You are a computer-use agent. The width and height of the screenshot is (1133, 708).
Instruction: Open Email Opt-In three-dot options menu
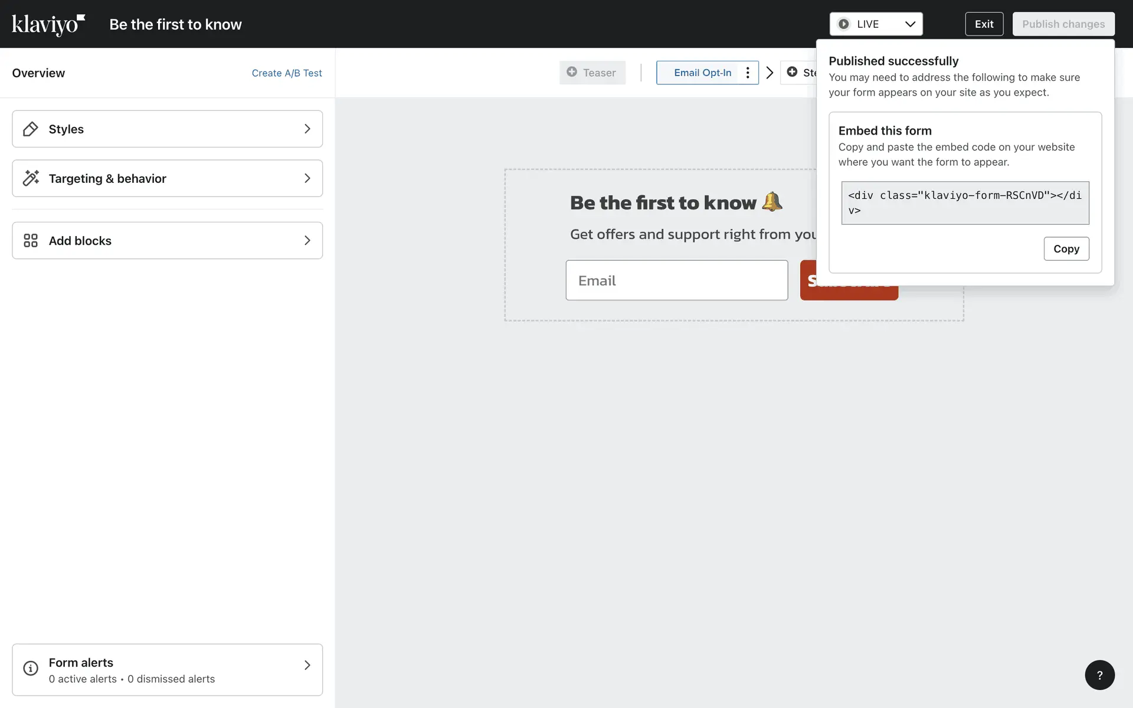(x=748, y=73)
